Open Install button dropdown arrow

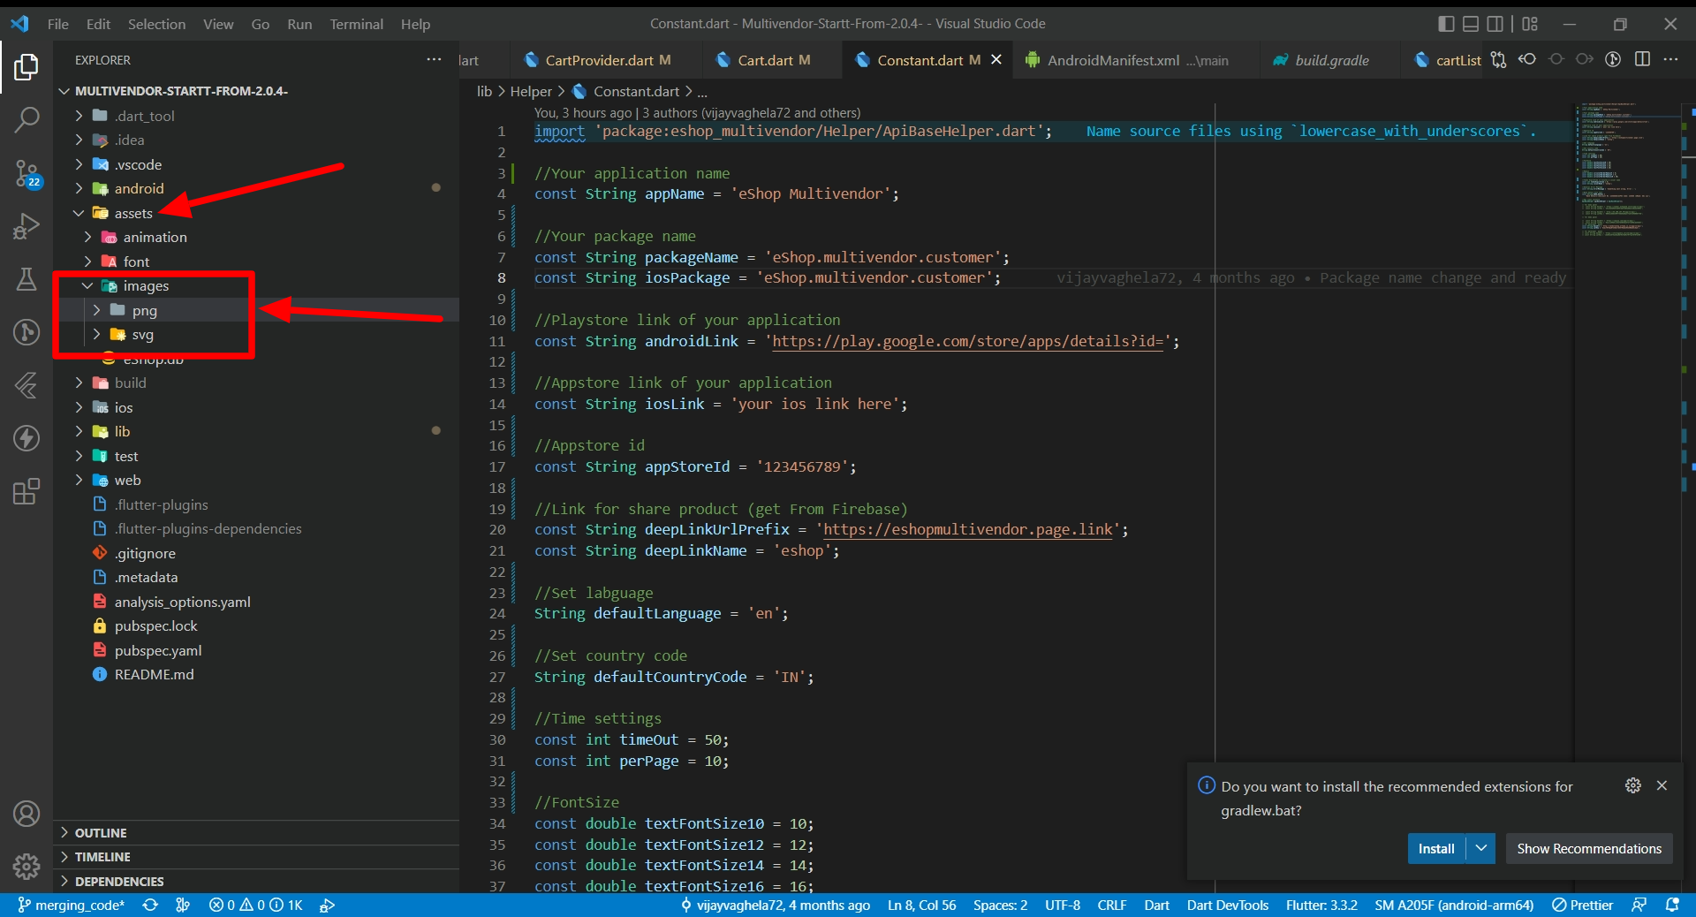pos(1481,848)
